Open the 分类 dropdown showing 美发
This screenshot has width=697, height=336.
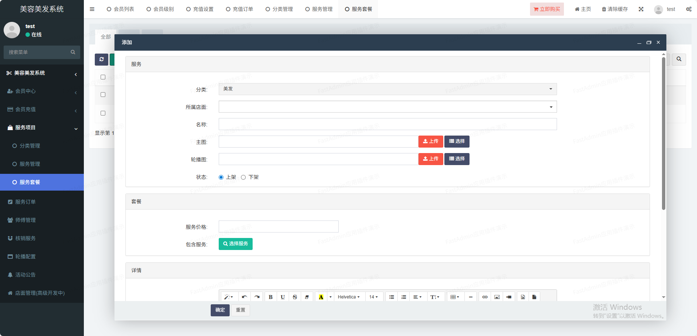pyautogui.click(x=388, y=89)
